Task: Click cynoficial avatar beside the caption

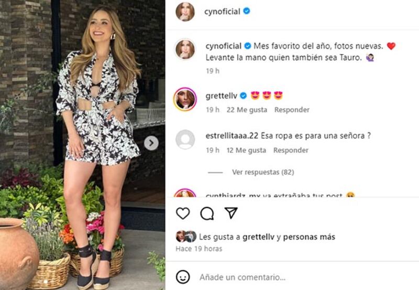Action: click(x=185, y=49)
